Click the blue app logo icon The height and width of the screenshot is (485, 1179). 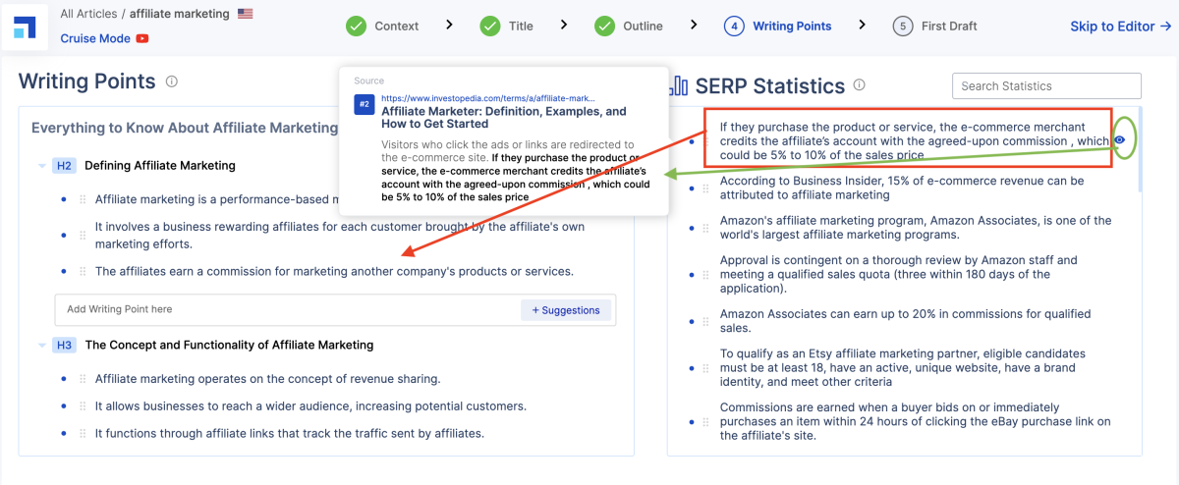point(25,27)
